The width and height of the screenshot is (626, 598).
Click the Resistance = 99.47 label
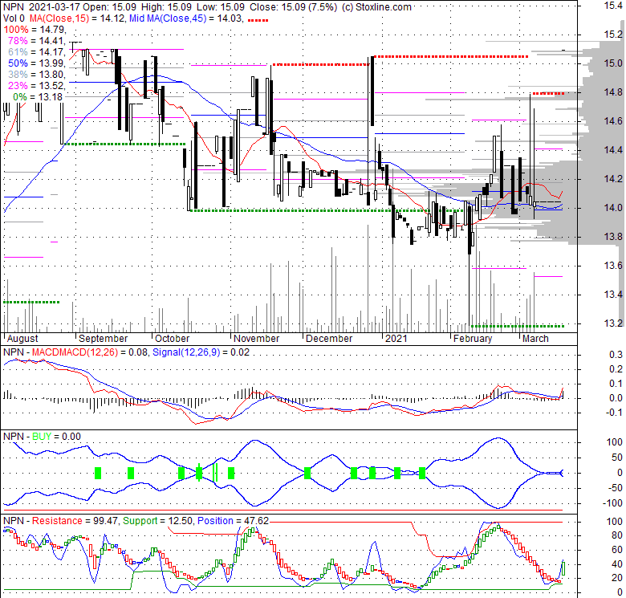[75, 521]
